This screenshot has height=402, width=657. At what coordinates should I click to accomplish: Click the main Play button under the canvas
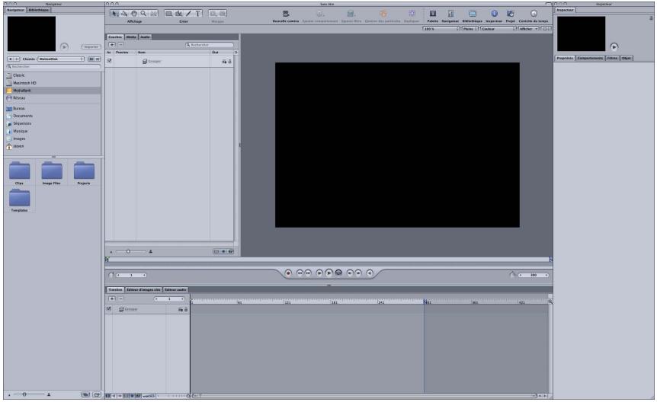click(x=329, y=273)
